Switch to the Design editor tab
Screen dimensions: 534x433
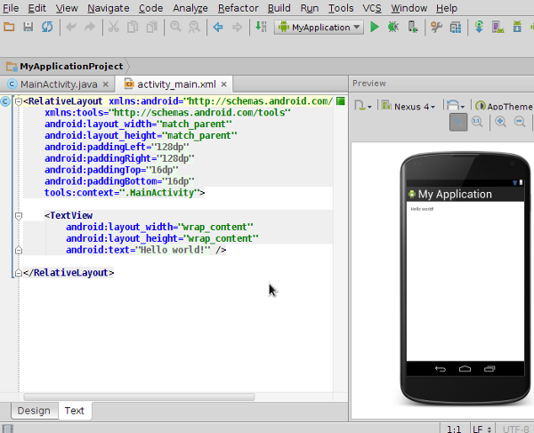pos(34,411)
